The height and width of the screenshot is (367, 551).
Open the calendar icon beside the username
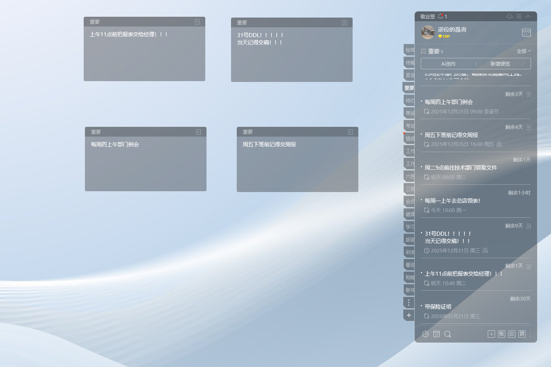point(526,33)
